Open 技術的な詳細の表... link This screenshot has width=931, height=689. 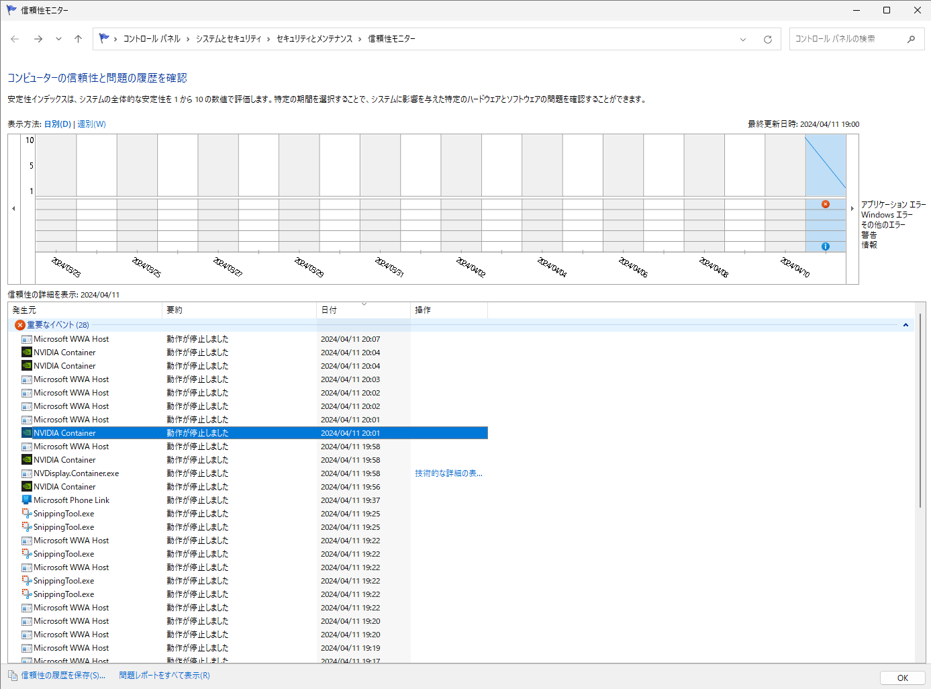point(448,473)
